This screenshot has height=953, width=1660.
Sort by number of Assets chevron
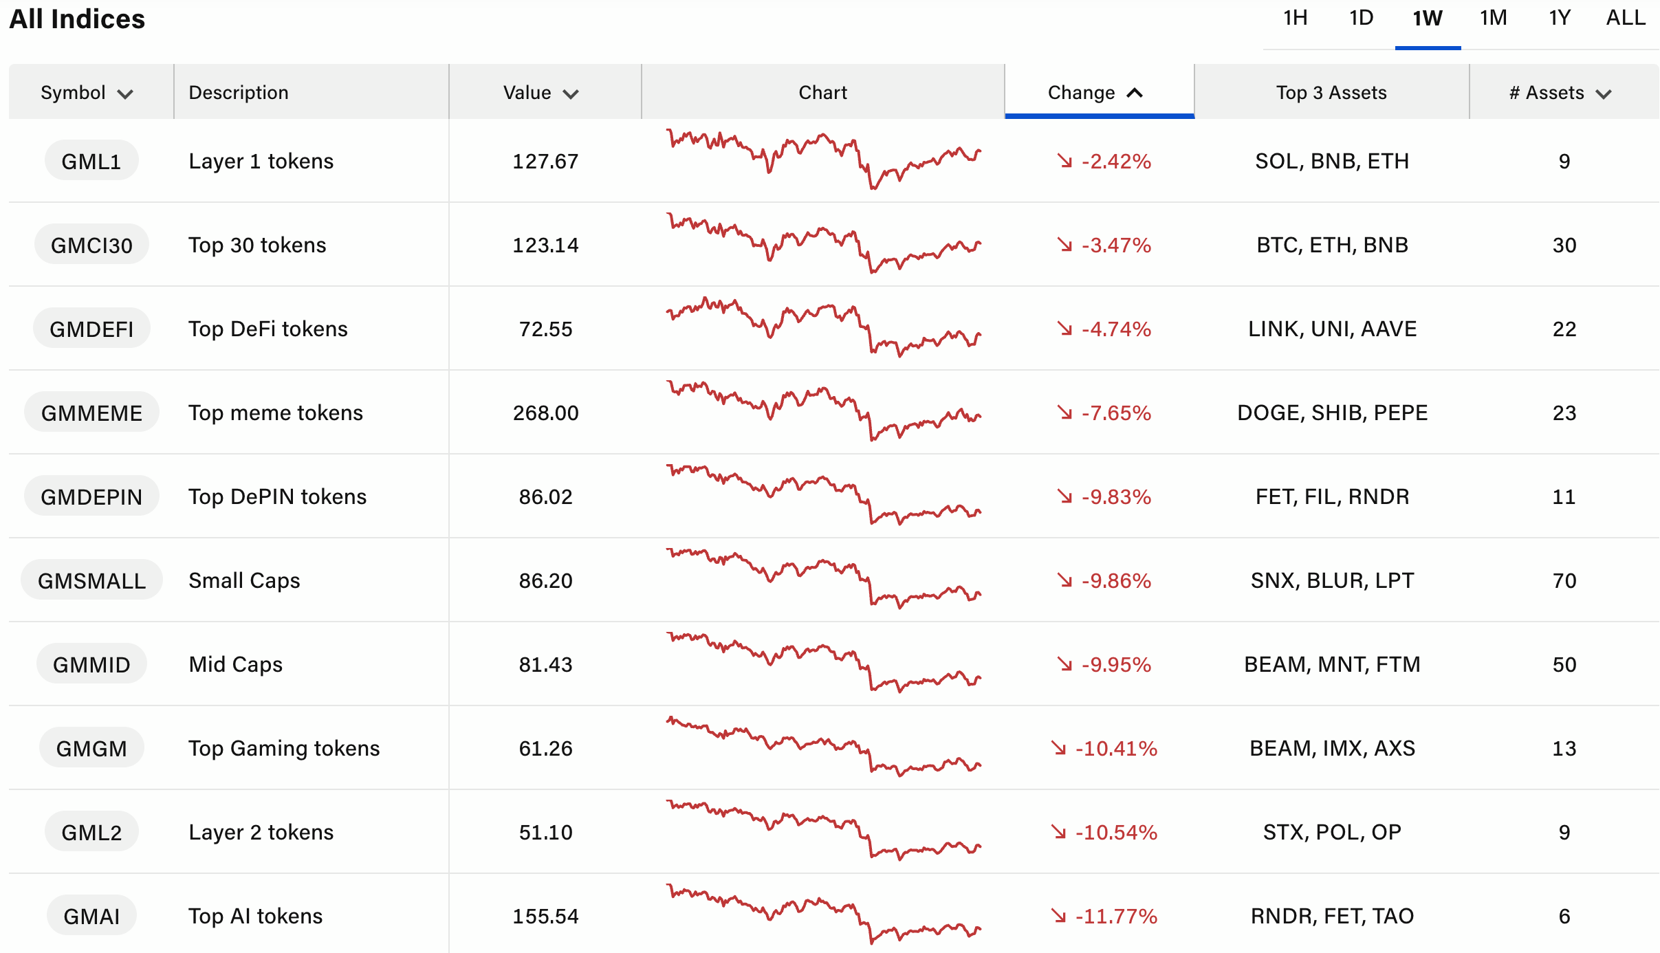(1604, 94)
